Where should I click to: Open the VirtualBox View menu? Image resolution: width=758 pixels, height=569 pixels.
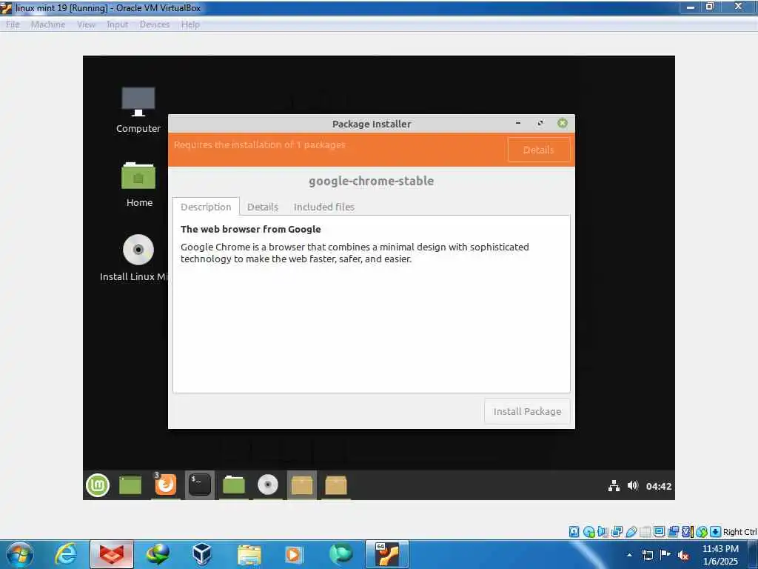click(x=86, y=24)
